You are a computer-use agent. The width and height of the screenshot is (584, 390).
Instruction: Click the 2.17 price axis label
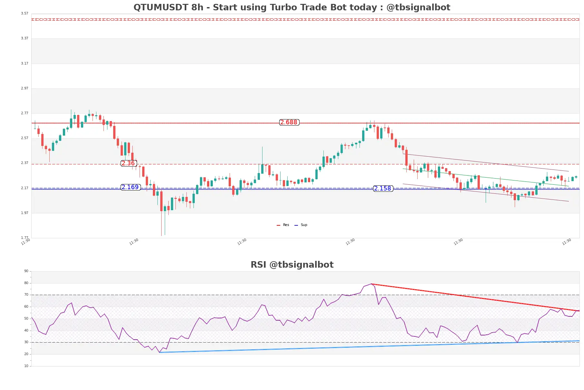[25, 188]
